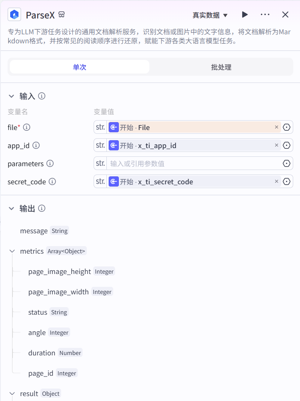The height and width of the screenshot is (401, 300).
Task: Click variable reference hexagon icon in file row
Action: pyautogui.click(x=287, y=127)
